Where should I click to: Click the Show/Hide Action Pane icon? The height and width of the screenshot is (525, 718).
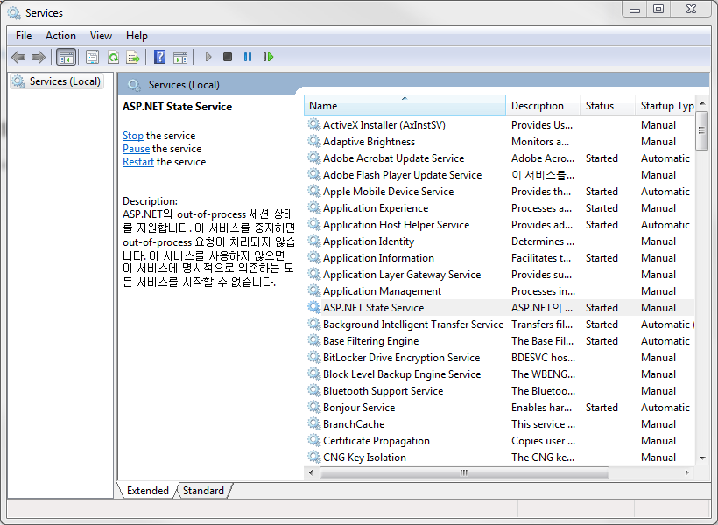180,57
